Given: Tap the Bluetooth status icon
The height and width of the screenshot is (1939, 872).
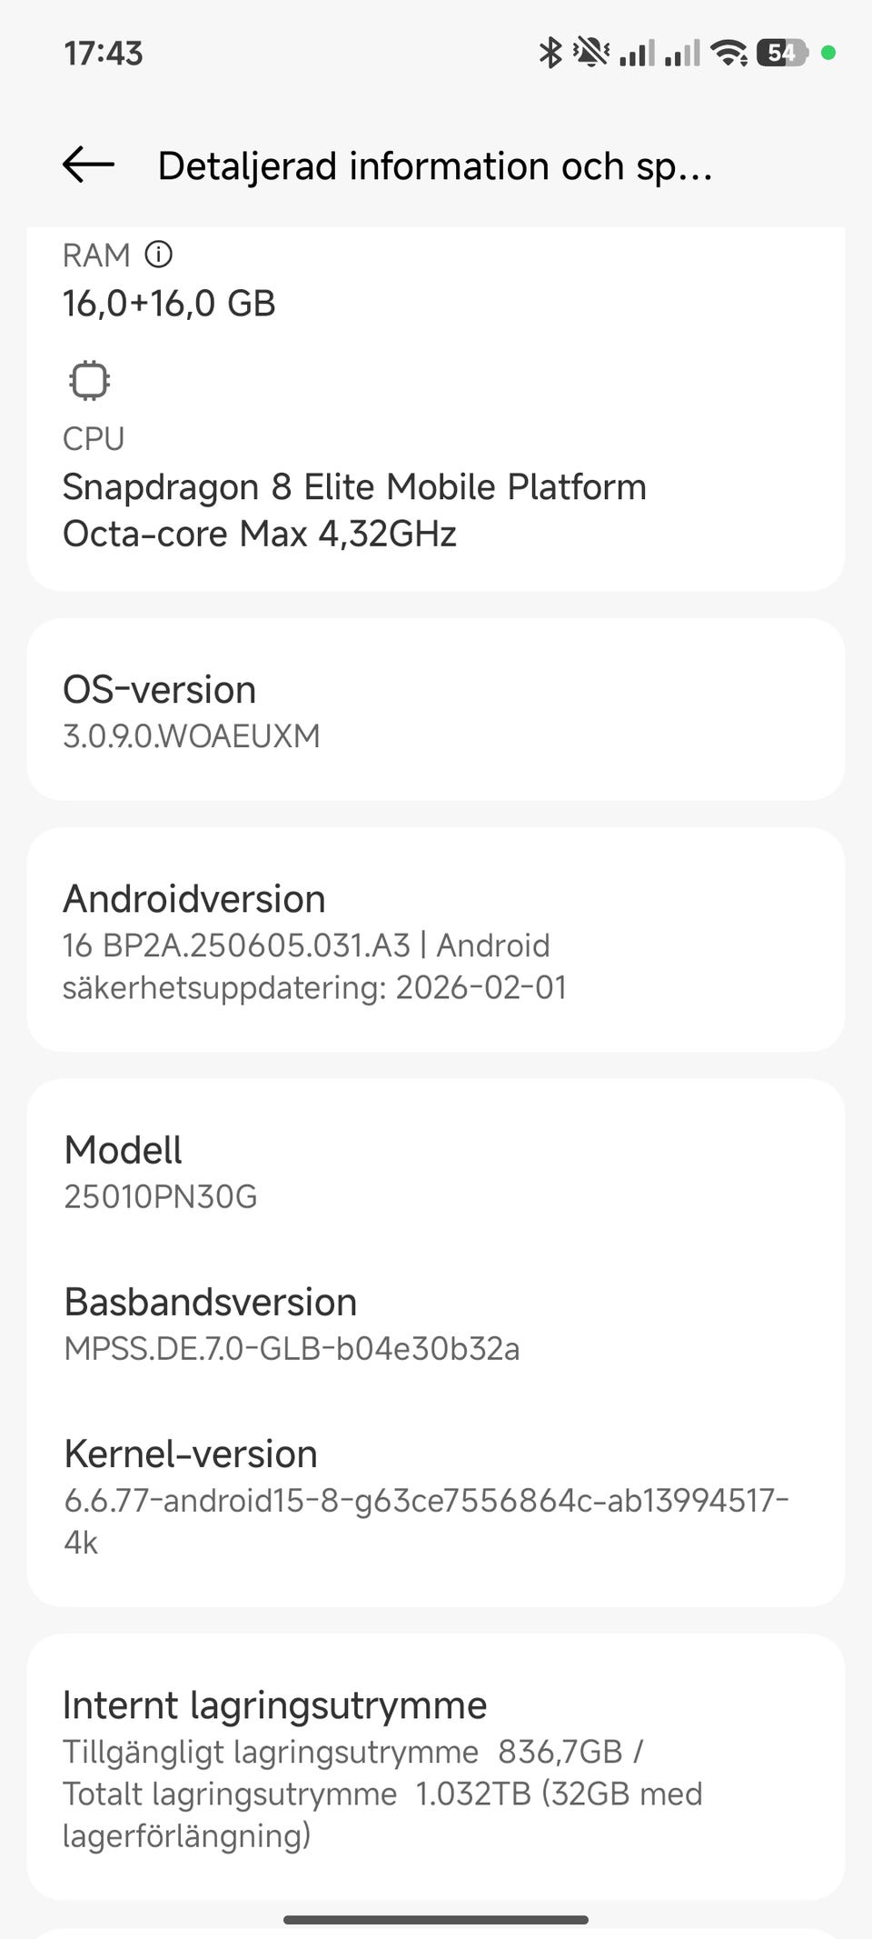Looking at the screenshot, I should point(550,53).
